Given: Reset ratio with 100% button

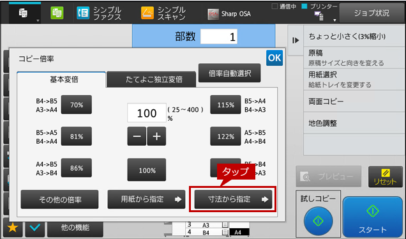Looking at the screenshot, I should tap(147, 170).
